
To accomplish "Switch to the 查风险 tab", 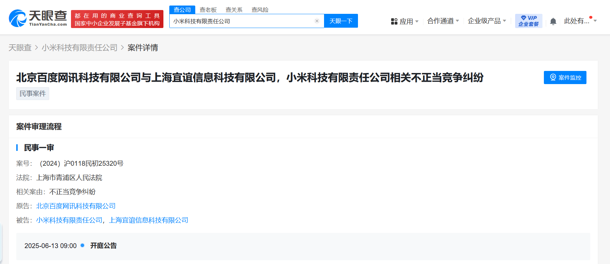I will click(x=260, y=10).
